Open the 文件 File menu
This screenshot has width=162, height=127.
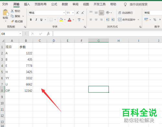pos(5,4)
